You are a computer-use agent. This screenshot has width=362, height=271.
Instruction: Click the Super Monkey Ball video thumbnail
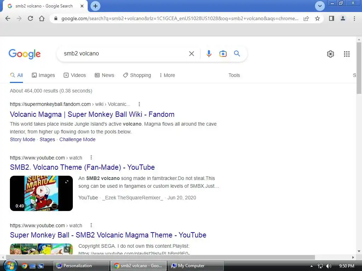41,249
